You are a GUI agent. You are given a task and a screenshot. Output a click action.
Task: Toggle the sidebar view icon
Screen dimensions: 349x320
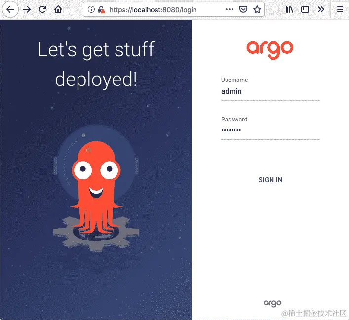(x=305, y=9)
